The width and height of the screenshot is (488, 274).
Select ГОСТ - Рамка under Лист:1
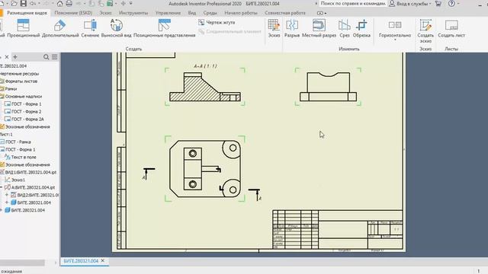pyautogui.click(x=18, y=142)
